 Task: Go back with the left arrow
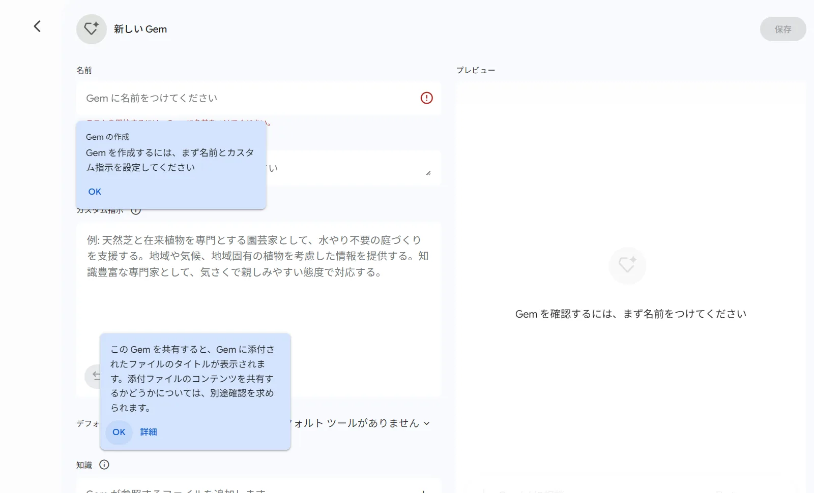pyautogui.click(x=37, y=26)
